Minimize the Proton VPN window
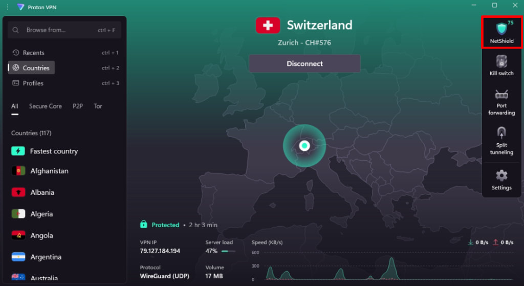 click(x=474, y=5)
